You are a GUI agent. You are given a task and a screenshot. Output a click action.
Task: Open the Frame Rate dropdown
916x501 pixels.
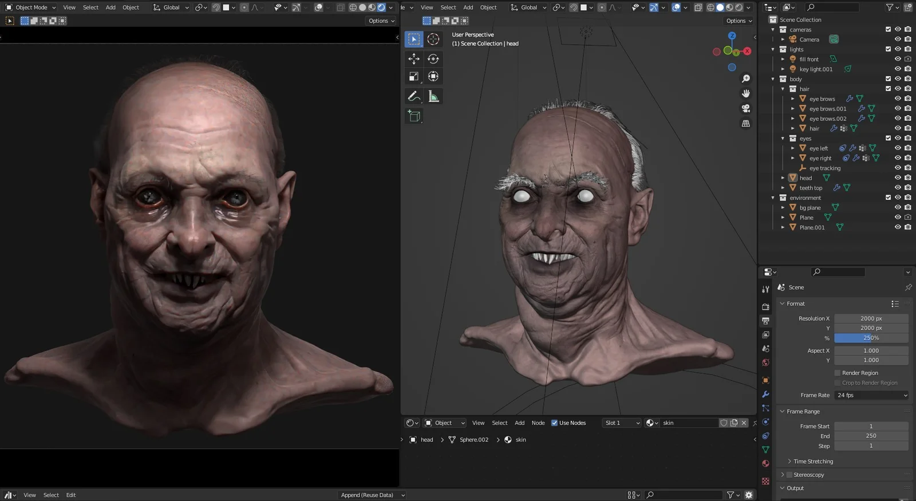pyautogui.click(x=871, y=395)
